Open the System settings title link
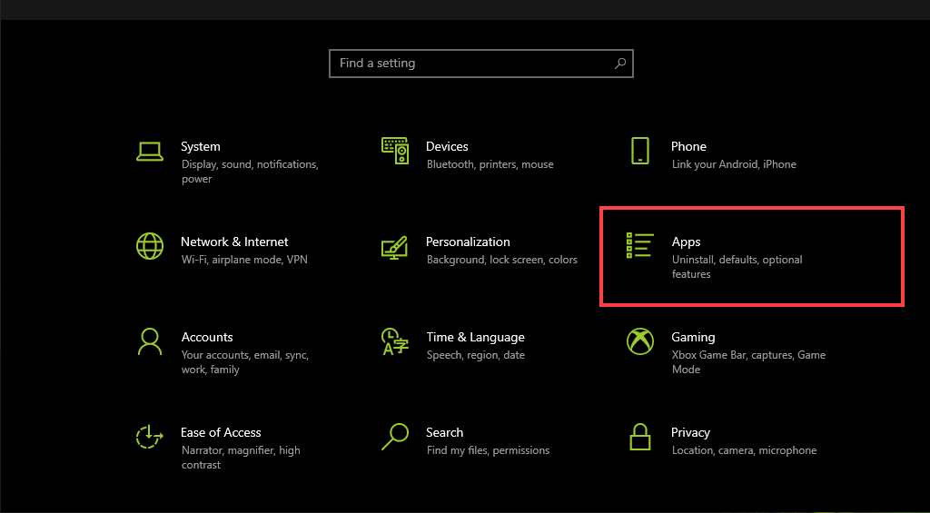930x513 pixels. point(200,146)
